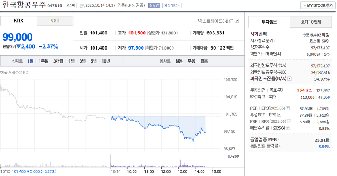Image resolution: width=337 pixels, height=176 pixels.
Task: Click the blue price line on chart
Action: pos(168,126)
